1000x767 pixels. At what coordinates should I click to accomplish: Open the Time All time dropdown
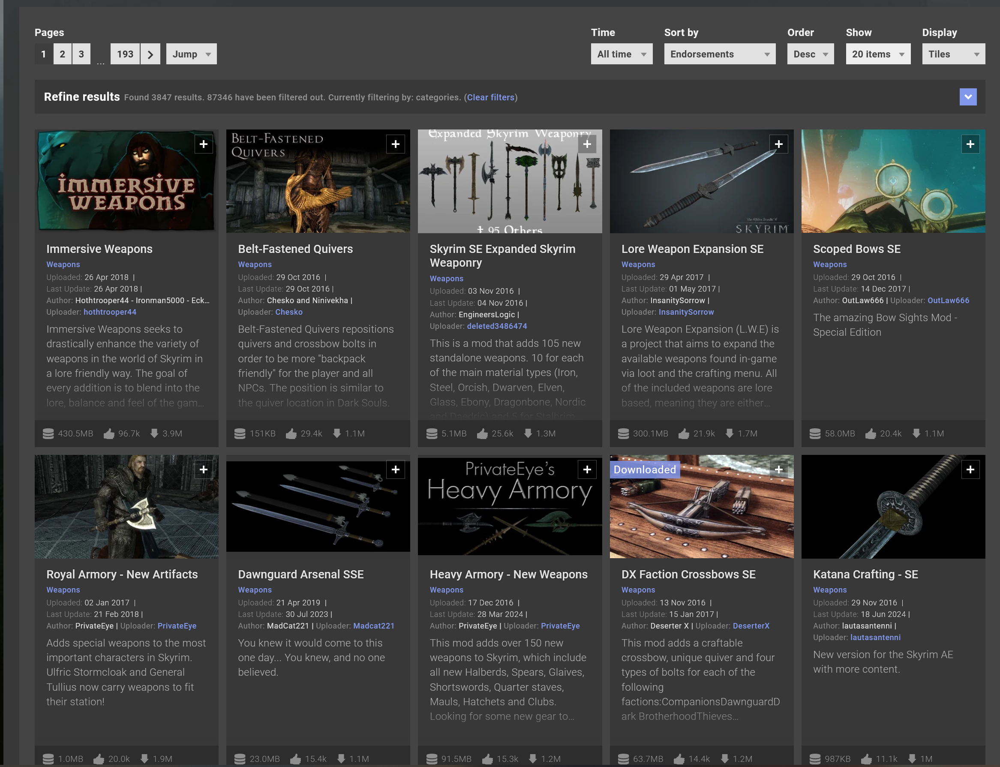tap(621, 54)
